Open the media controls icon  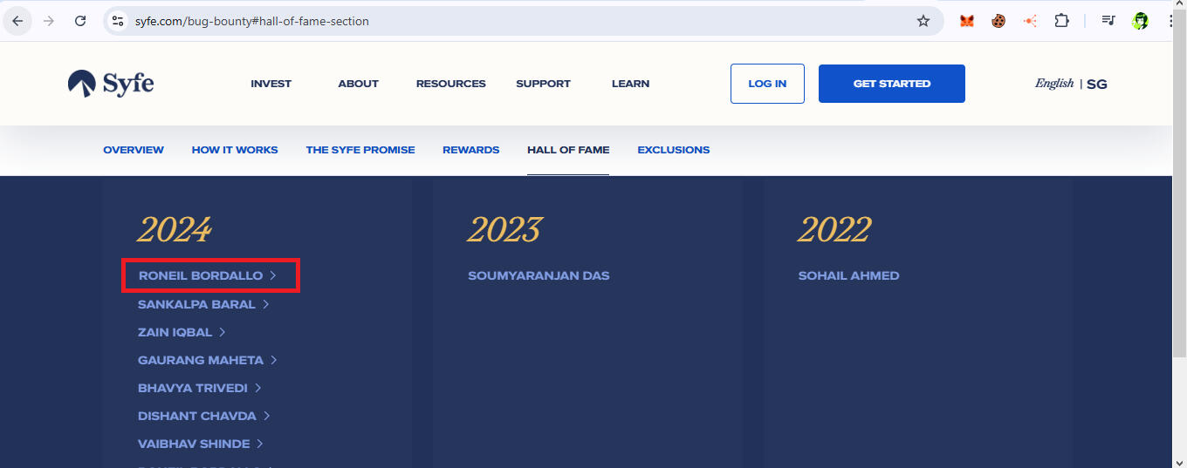click(1108, 21)
